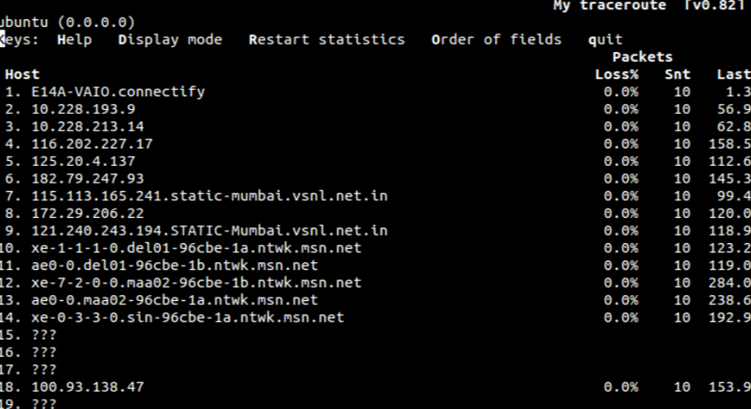
Task: Click host 100.93.138.47 at hop 18
Action: click(x=87, y=387)
